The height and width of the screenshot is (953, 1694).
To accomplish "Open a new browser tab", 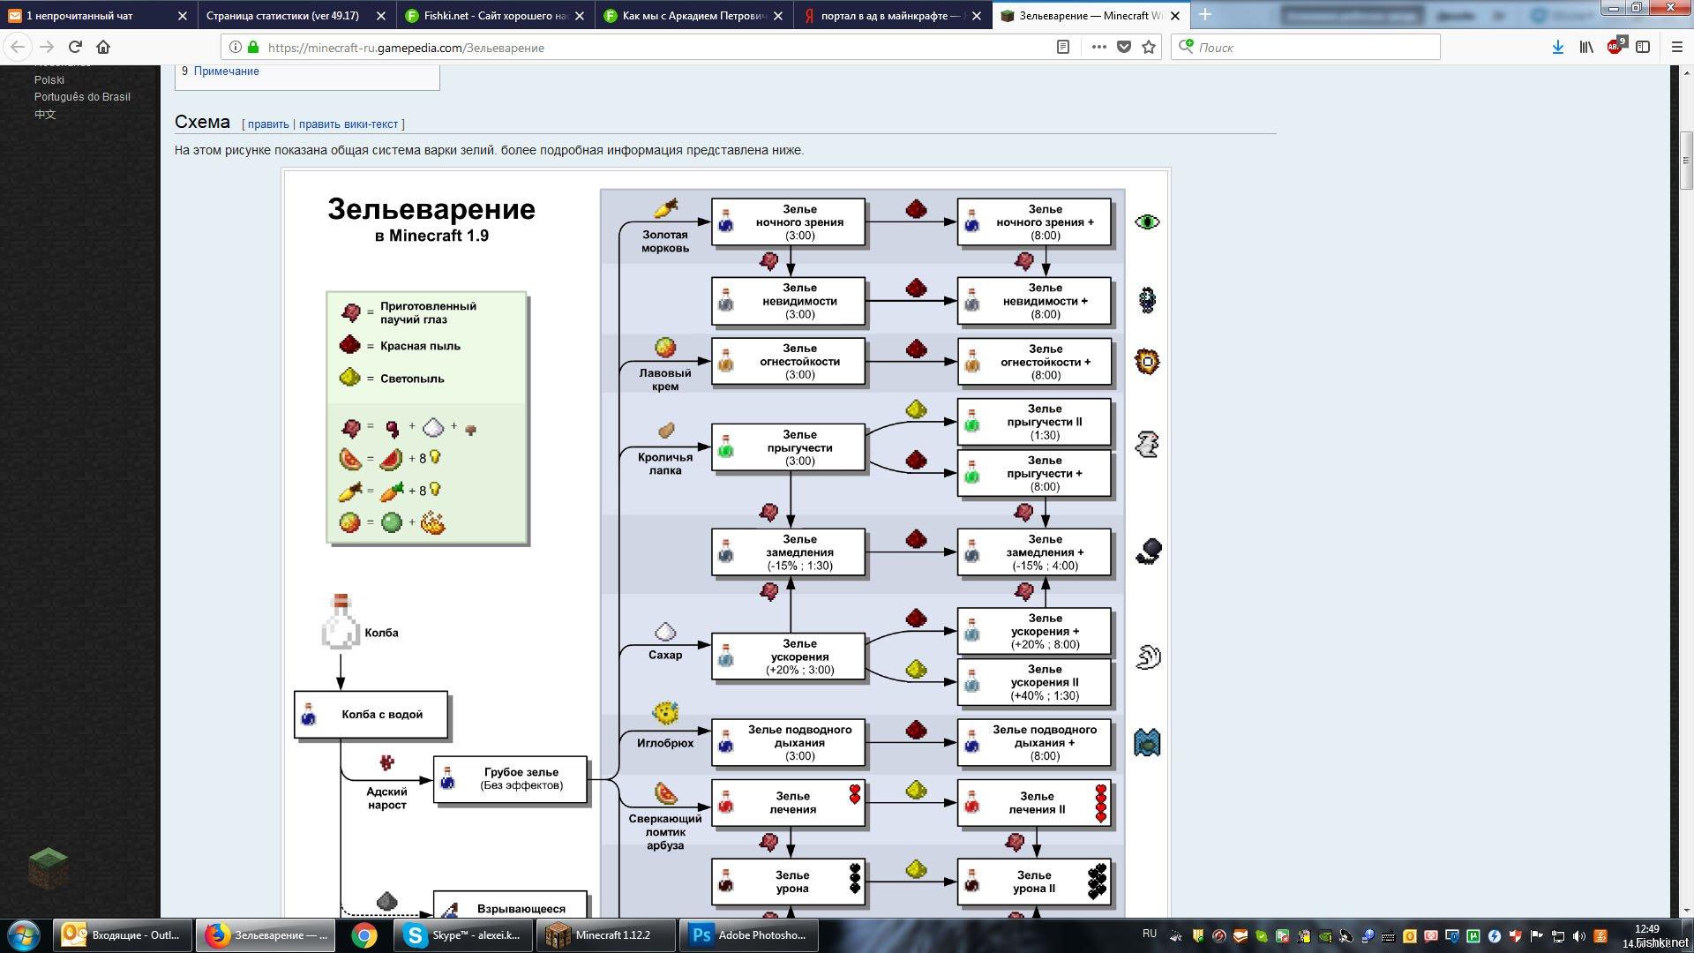I will (x=1205, y=15).
